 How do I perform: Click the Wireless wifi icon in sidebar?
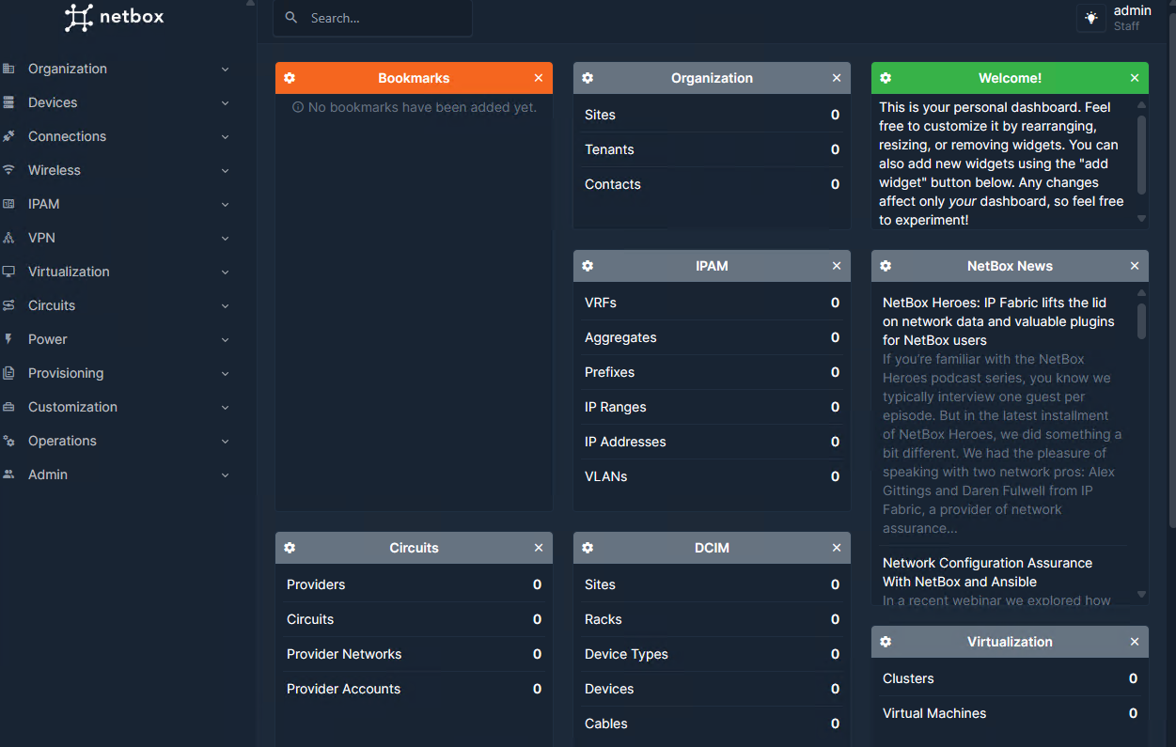8,170
